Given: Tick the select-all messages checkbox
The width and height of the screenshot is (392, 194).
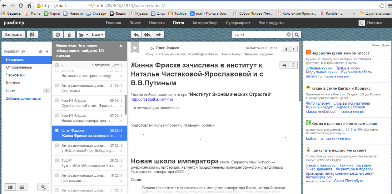Looking at the screenshot, I should click(57, 65).
